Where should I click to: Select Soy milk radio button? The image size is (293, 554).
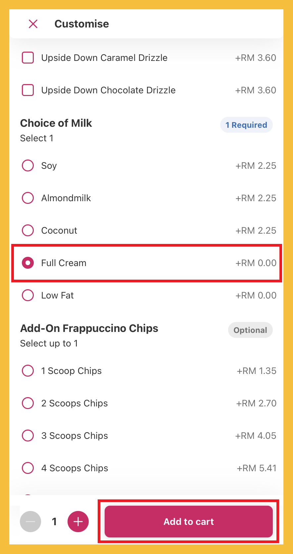coord(28,165)
